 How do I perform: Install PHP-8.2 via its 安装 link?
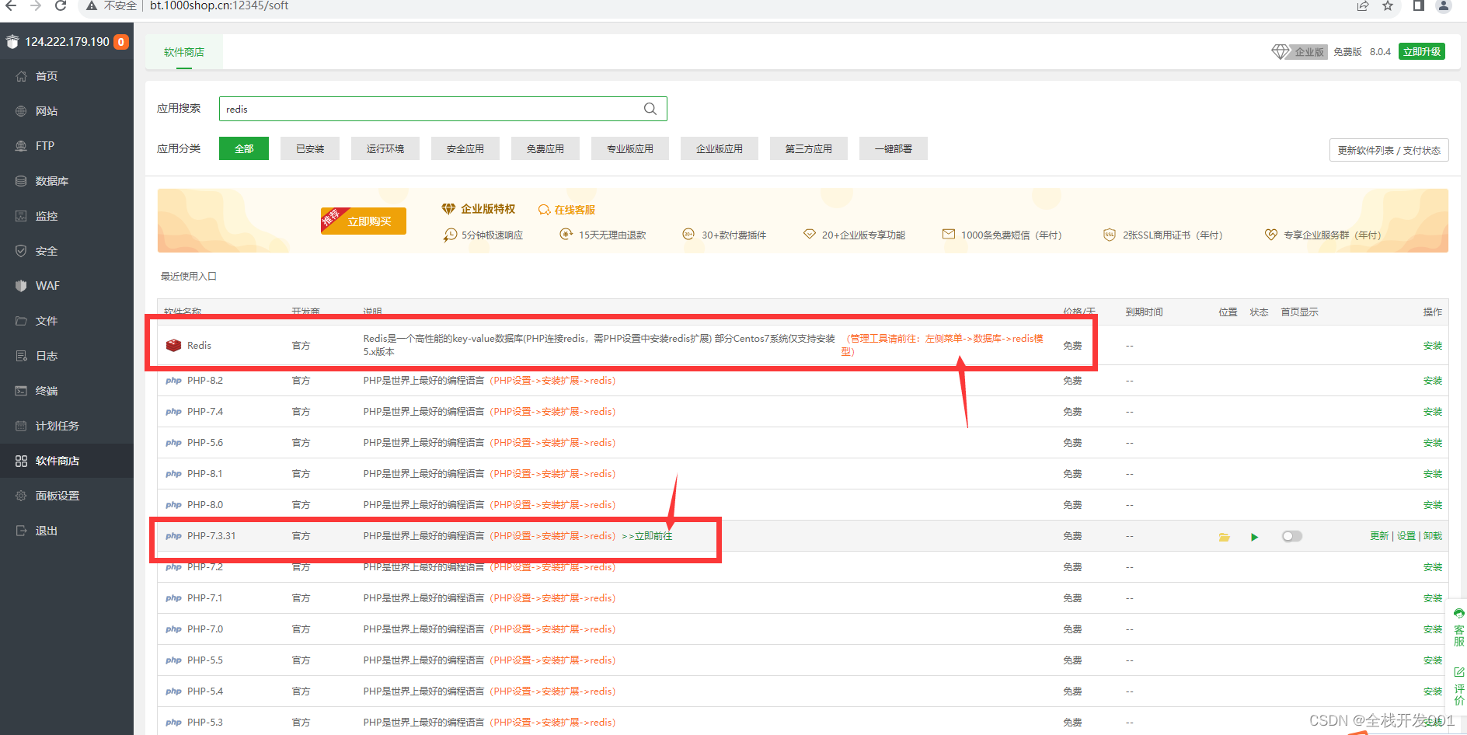(x=1433, y=381)
